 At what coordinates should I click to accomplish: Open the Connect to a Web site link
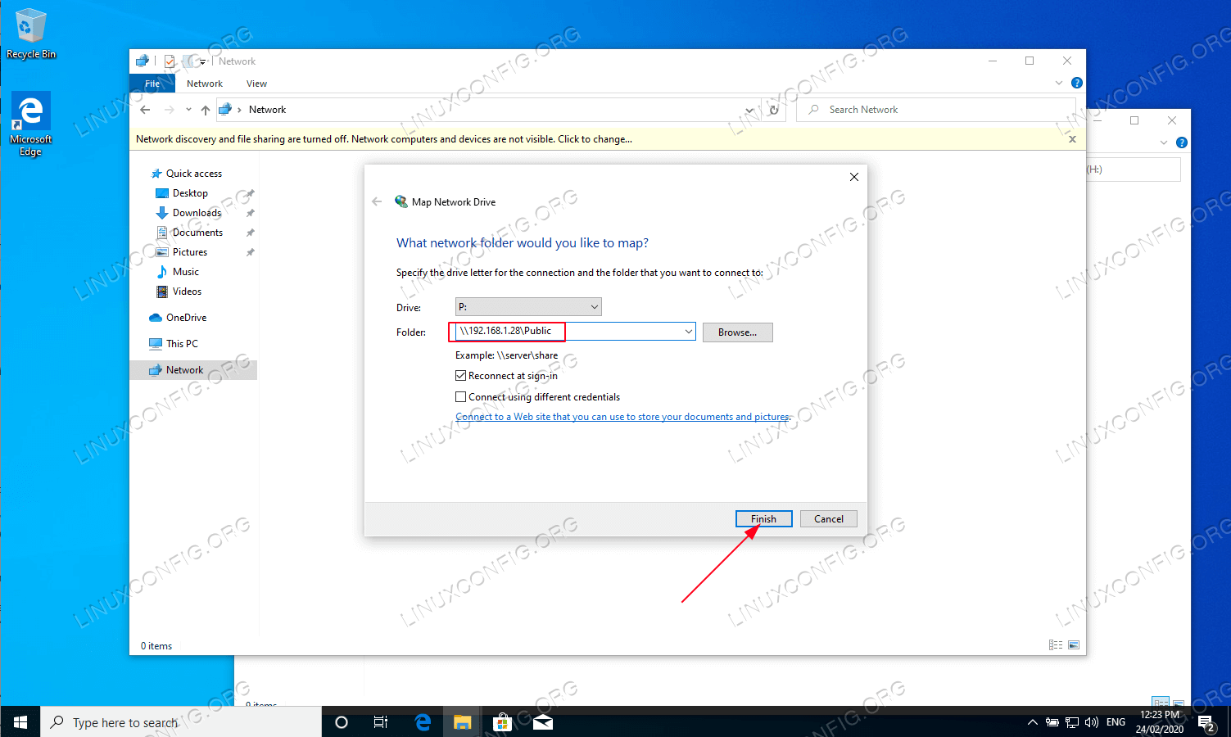tap(622, 417)
